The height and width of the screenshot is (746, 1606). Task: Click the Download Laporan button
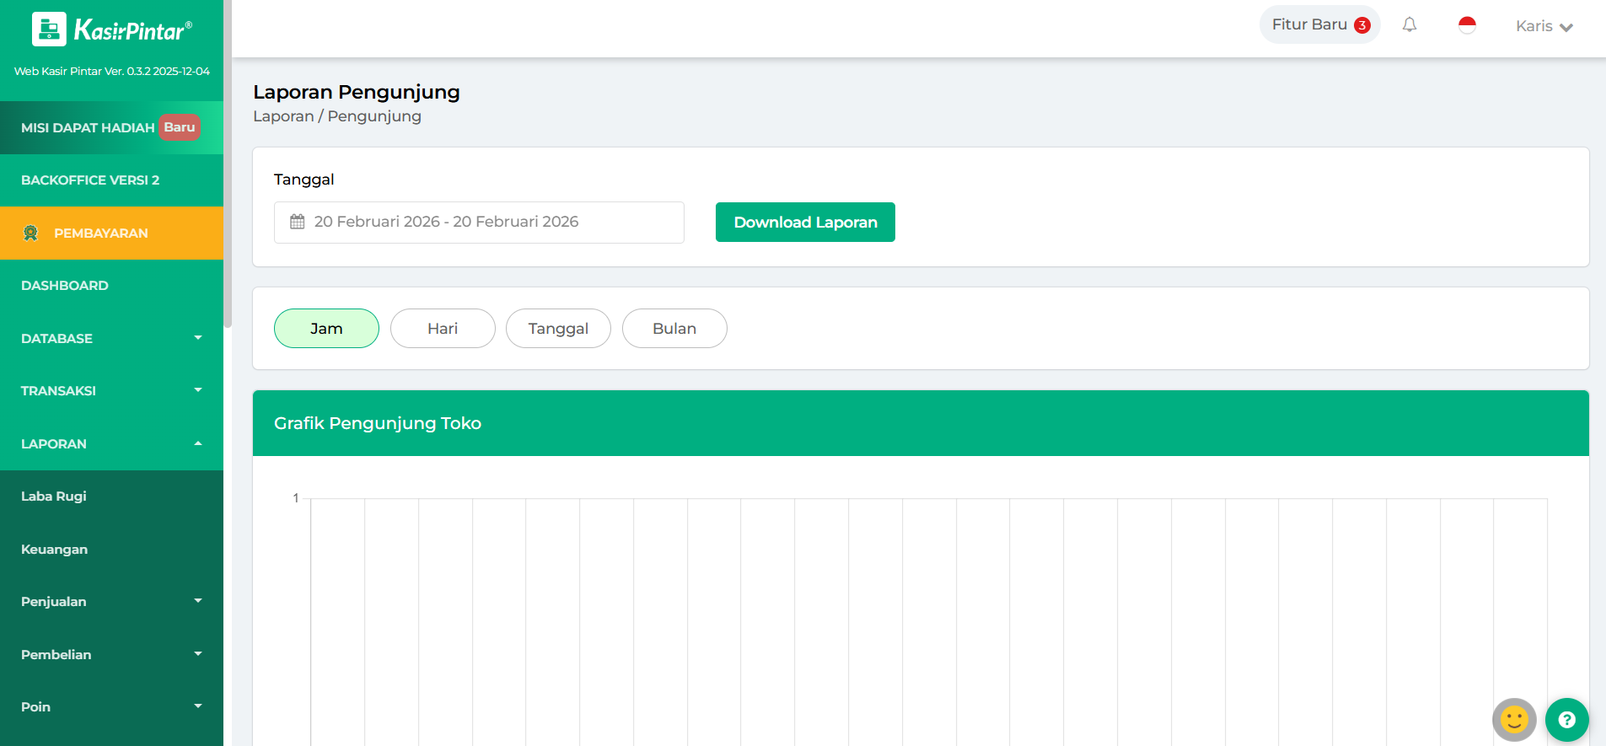pos(805,223)
